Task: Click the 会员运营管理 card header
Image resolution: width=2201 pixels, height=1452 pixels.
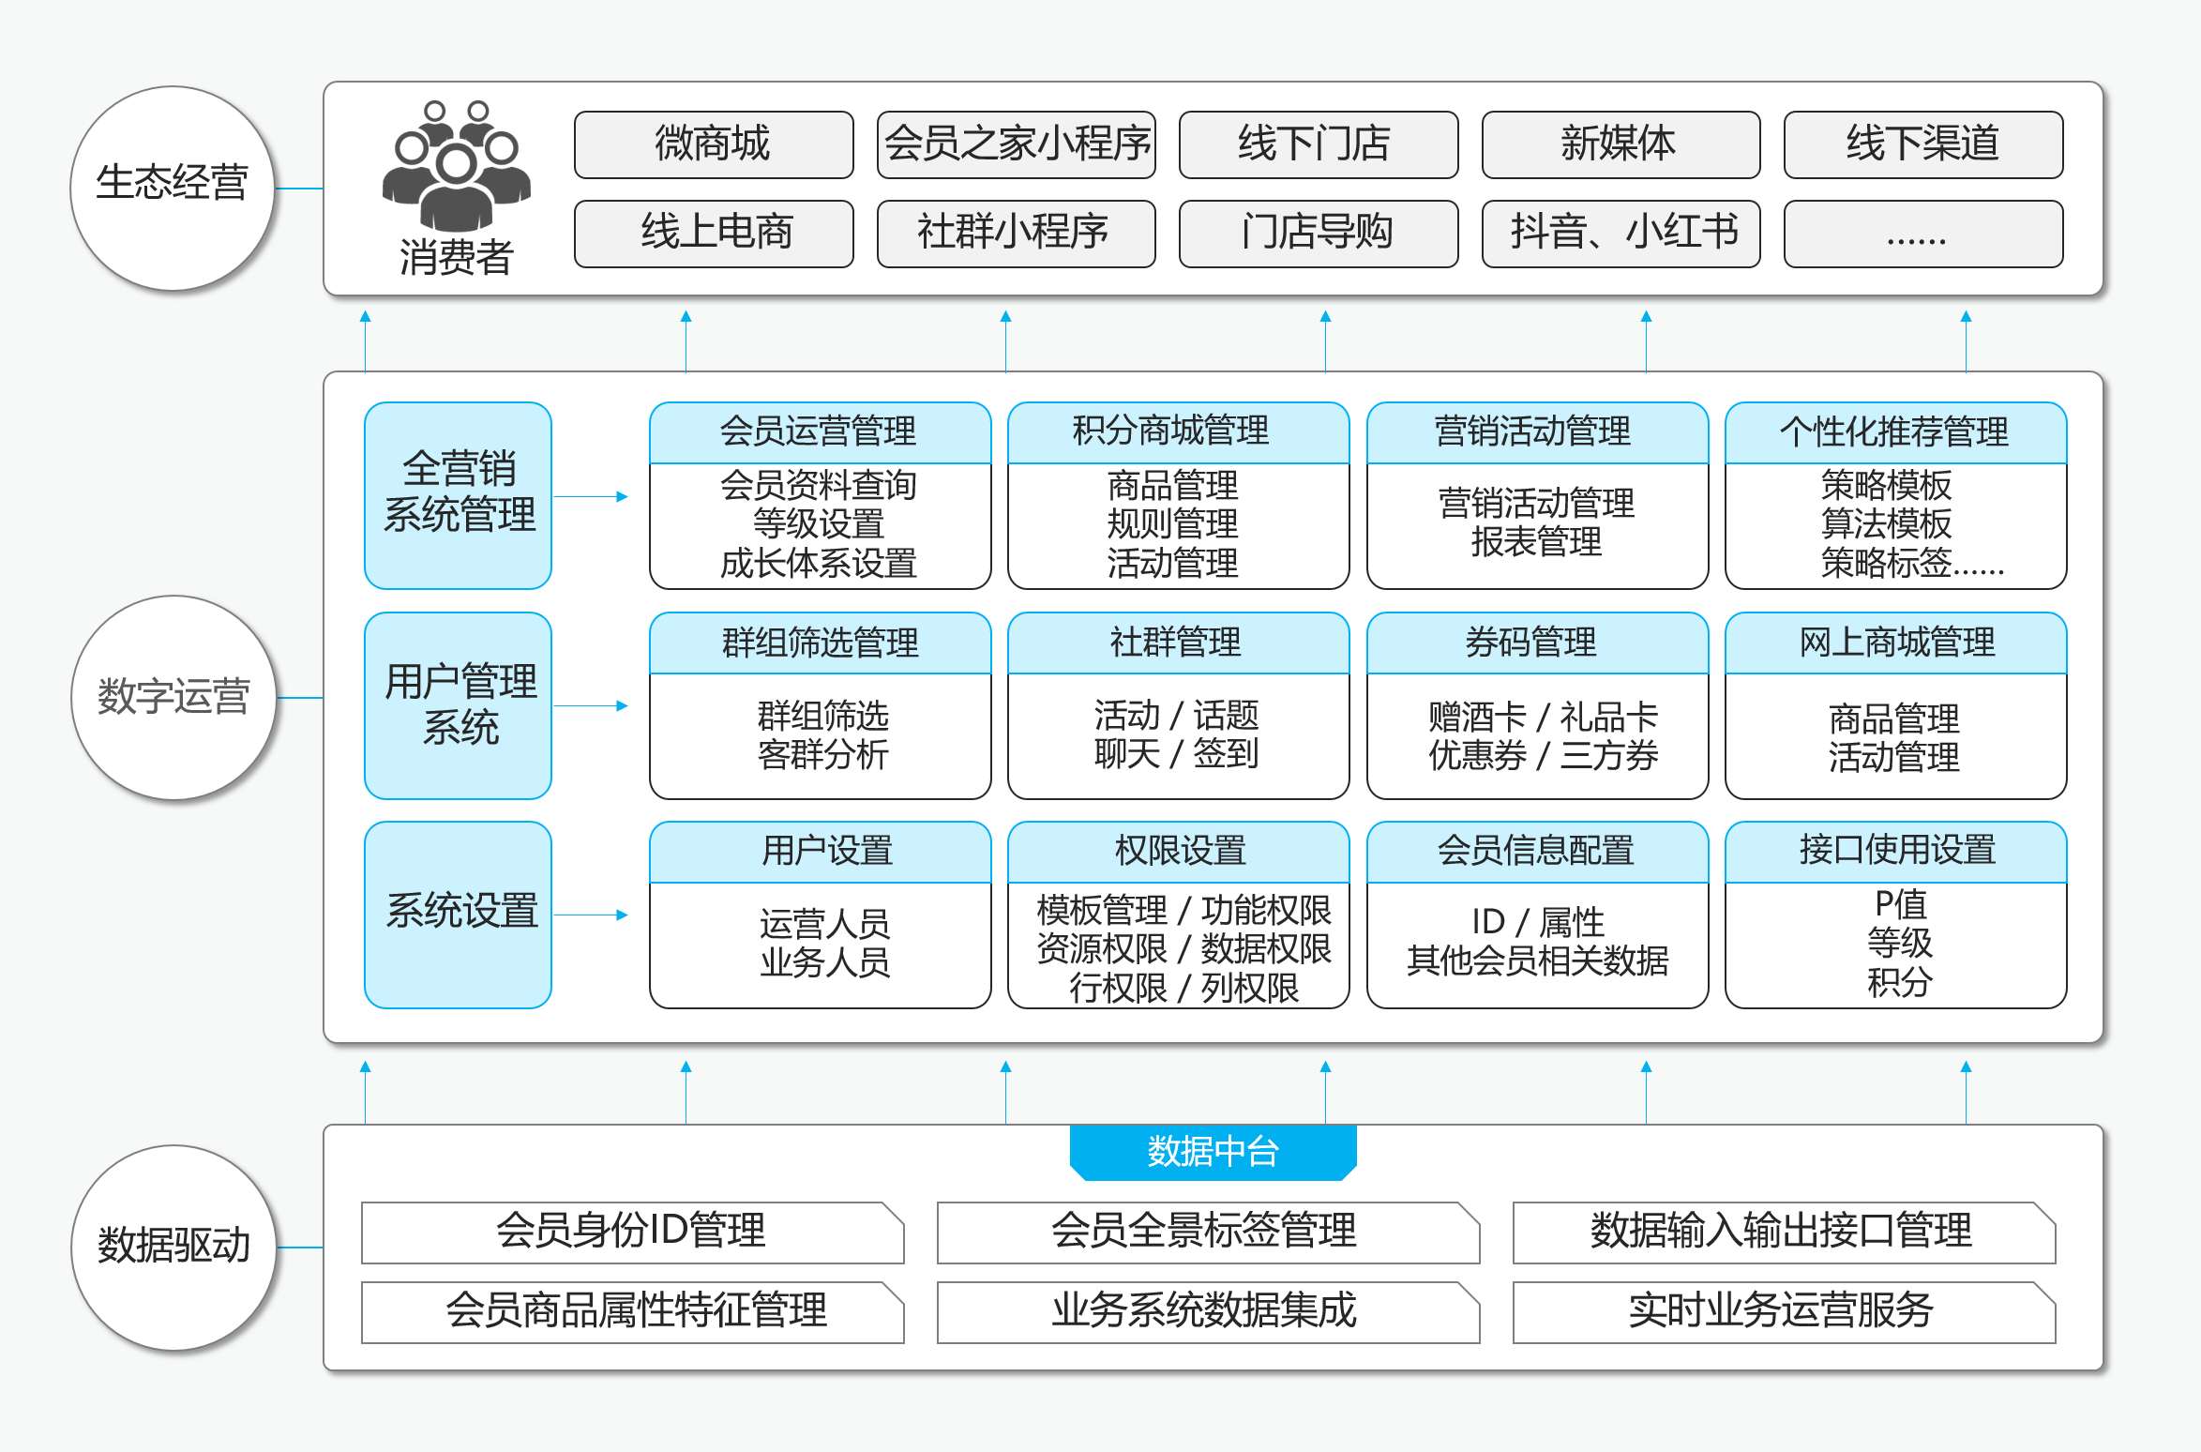Action: click(820, 432)
